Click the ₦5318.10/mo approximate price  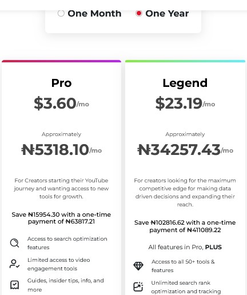(61, 150)
